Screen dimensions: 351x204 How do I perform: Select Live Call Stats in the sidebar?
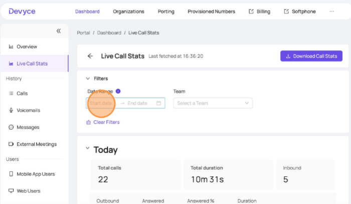(x=35, y=63)
